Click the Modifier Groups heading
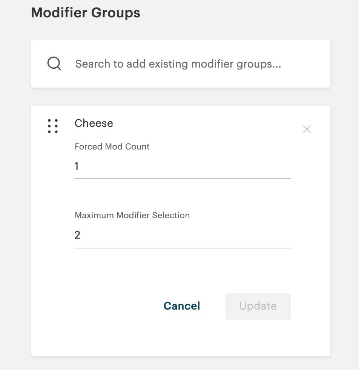This screenshot has height=370, width=359. click(85, 12)
